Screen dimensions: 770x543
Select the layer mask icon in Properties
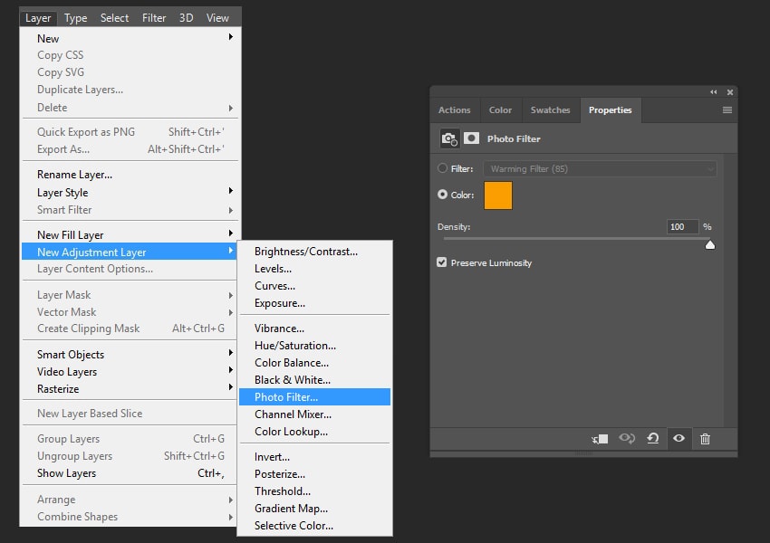[x=471, y=138]
